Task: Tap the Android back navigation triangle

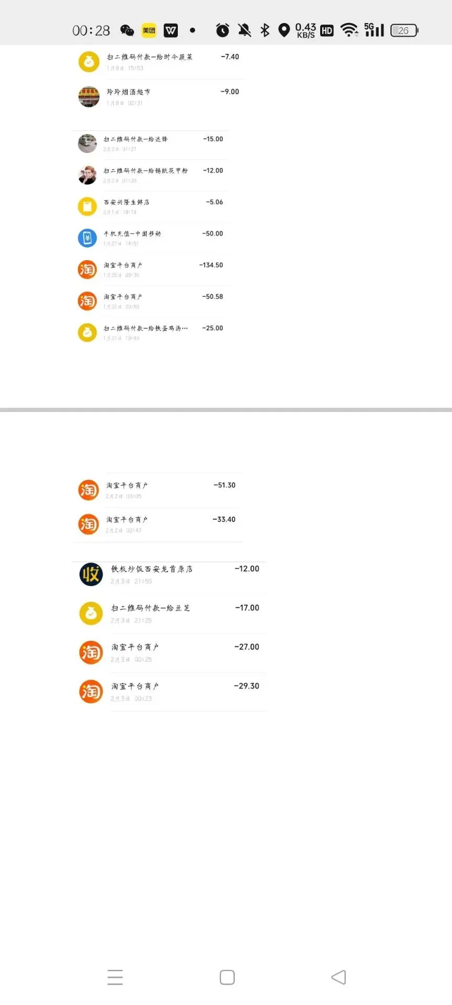Action: point(338,977)
